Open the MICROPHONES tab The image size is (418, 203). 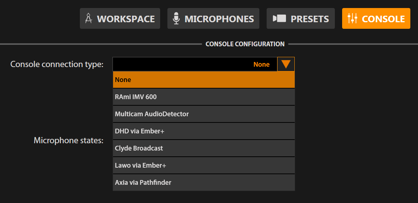click(219, 19)
